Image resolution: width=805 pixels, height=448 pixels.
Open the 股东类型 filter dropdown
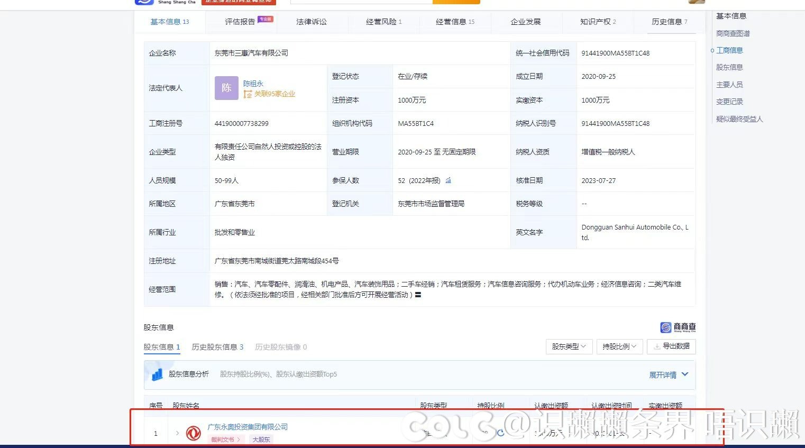click(569, 346)
